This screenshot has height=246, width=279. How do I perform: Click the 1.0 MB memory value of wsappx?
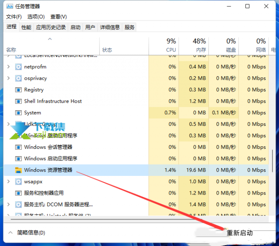pos(197,182)
